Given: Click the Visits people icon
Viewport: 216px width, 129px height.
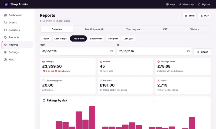Looking at the screenshot, I should click(x=158, y=80).
